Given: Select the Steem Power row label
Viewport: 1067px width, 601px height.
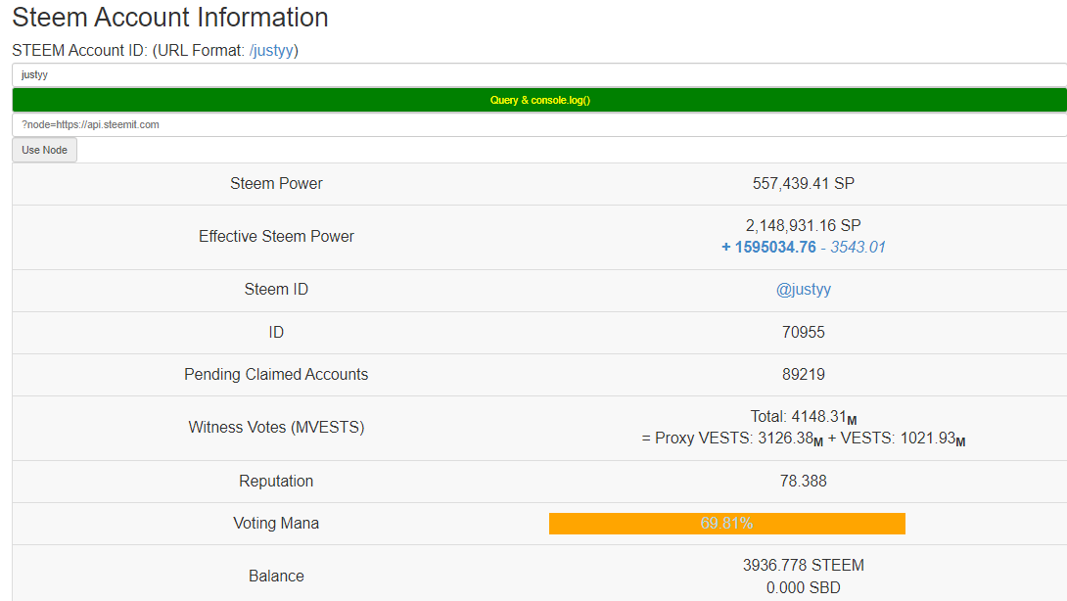Looking at the screenshot, I should tap(276, 184).
